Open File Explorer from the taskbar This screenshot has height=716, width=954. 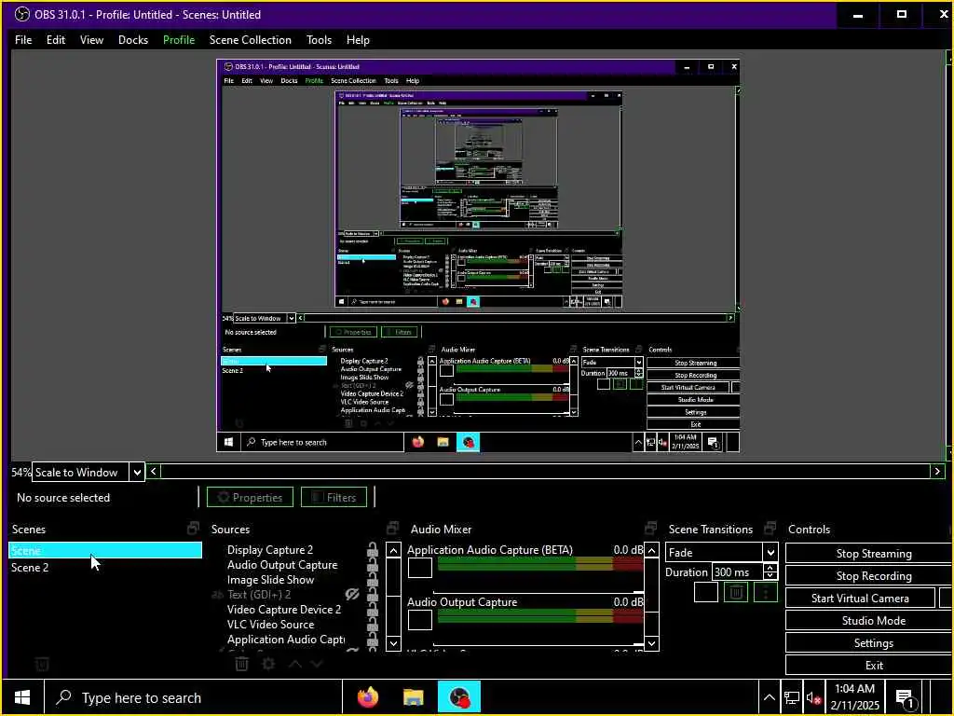point(413,697)
